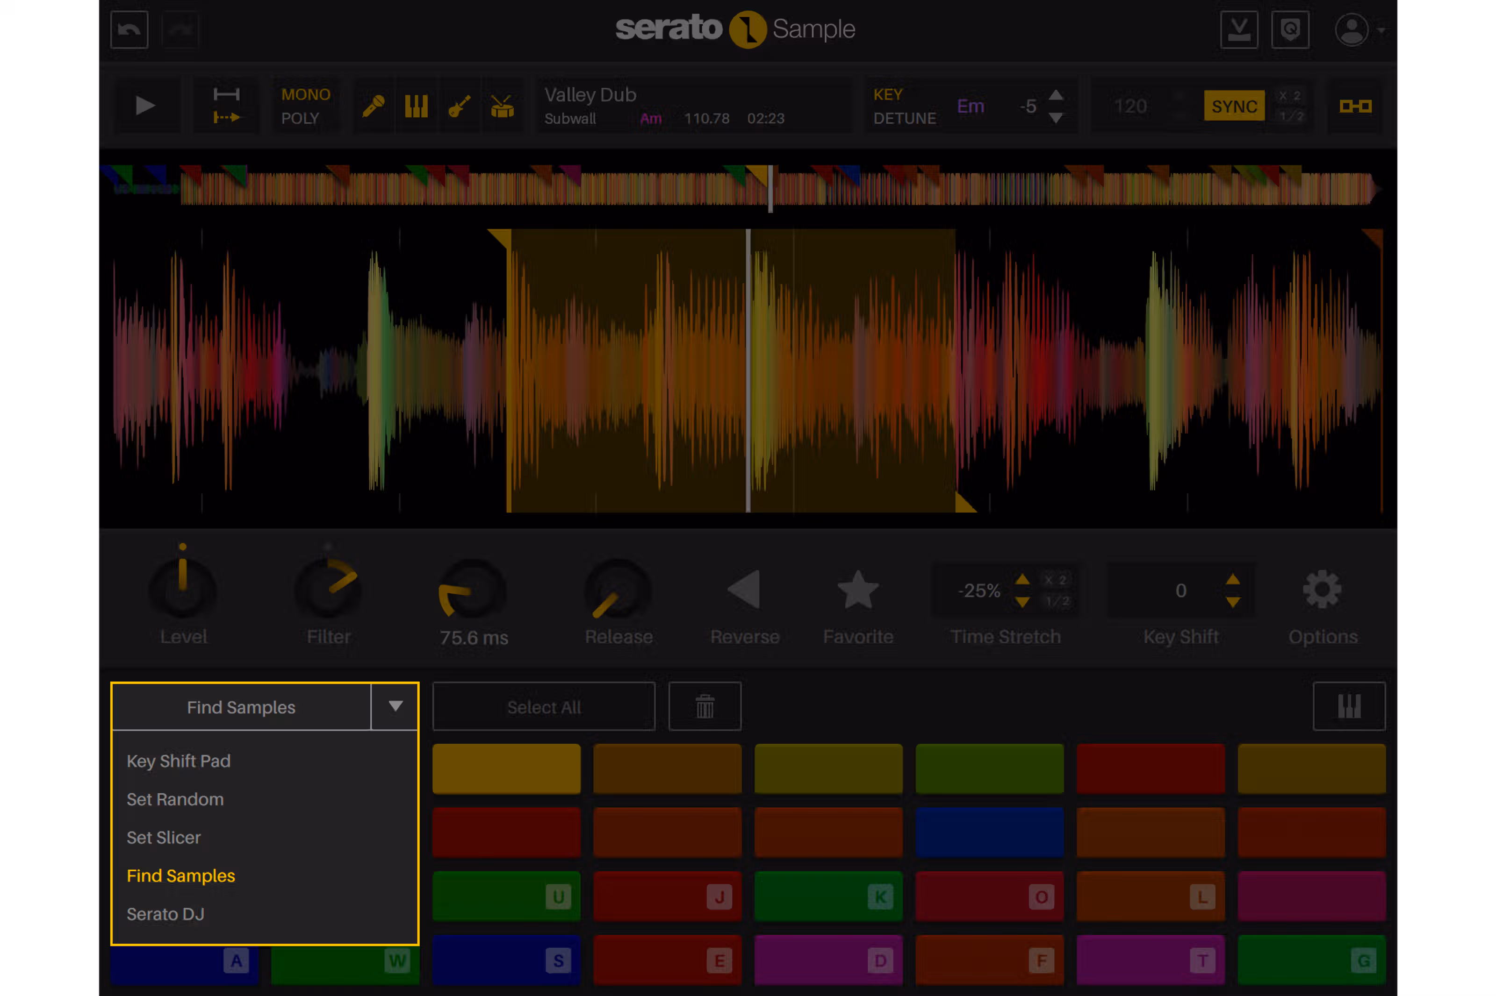The width and height of the screenshot is (1496, 996).
Task: Trigger the green pad labeled K
Action: 829,896
